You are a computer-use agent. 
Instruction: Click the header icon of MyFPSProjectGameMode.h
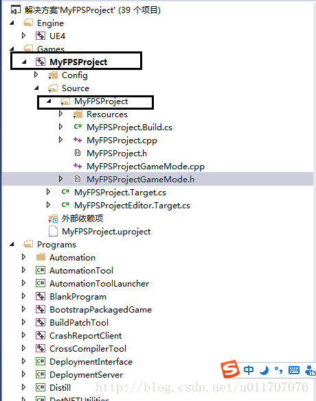(x=78, y=179)
